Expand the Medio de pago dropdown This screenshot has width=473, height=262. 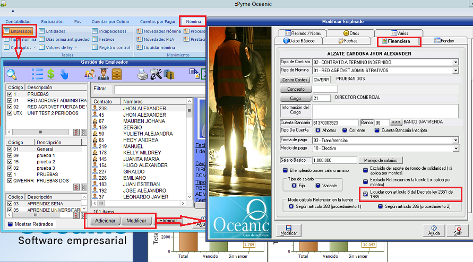(x=455, y=148)
